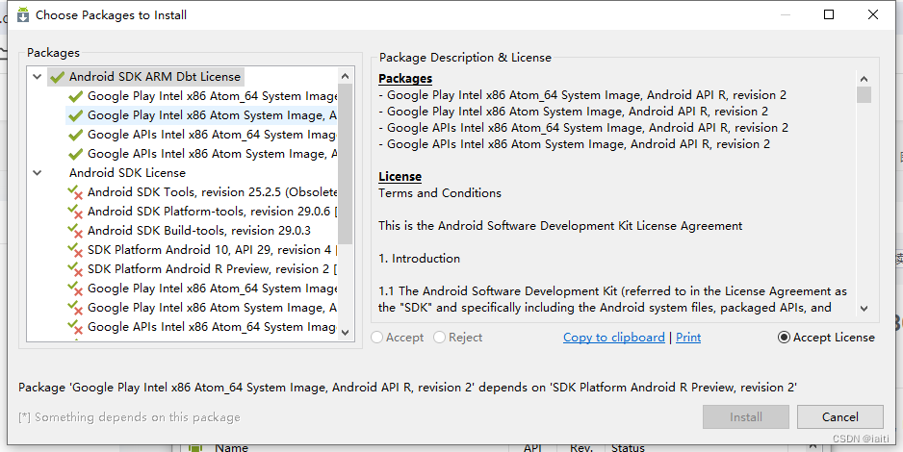Click the status icon next to SDK Platform Android R Preview
The width and height of the screenshot is (903, 452).
coord(75,269)
